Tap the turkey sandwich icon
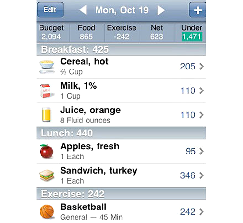 [47, 175]
